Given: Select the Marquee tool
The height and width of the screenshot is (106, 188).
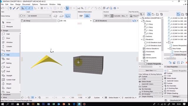Looking at the screenshot, I should [9, 26].
